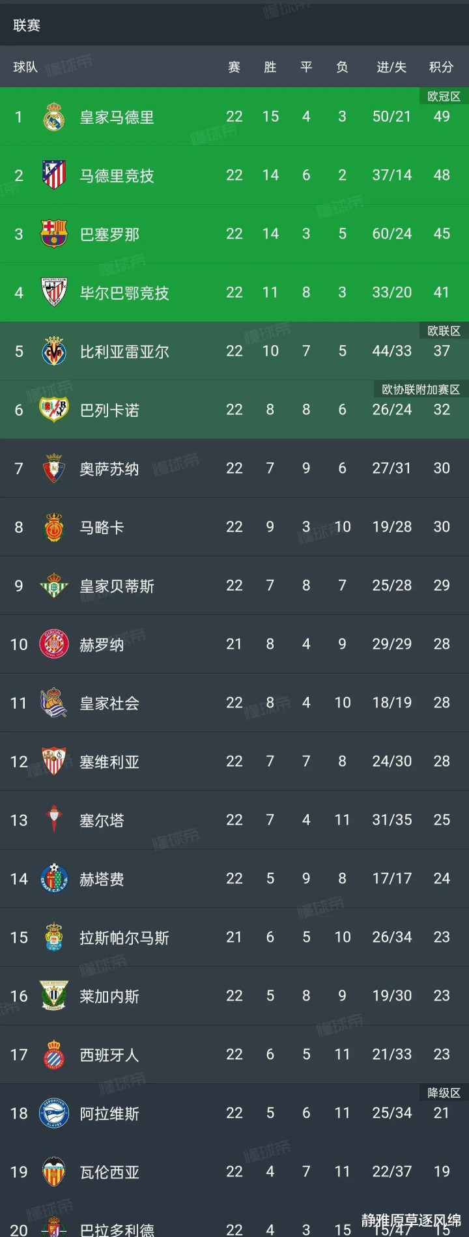Viewport: 469px width, 1237px height.
Task: Open team name 拉斯帕尔马斯
Action: pos(124,937)
